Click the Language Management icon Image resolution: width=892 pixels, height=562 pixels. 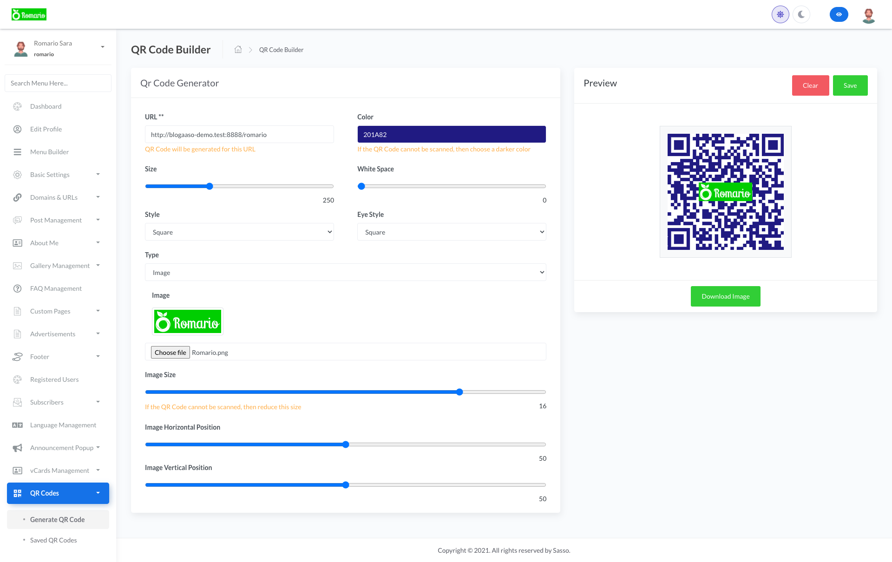17,425
